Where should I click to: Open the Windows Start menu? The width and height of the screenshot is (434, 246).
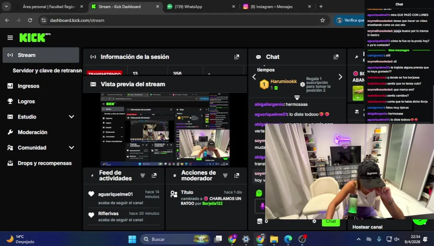tap(132, 239)
